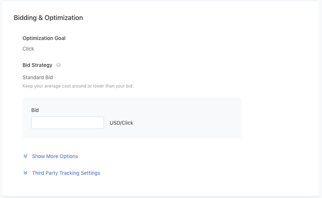Click the Bid label above the input
322x198 pixels.
[35, 110]
